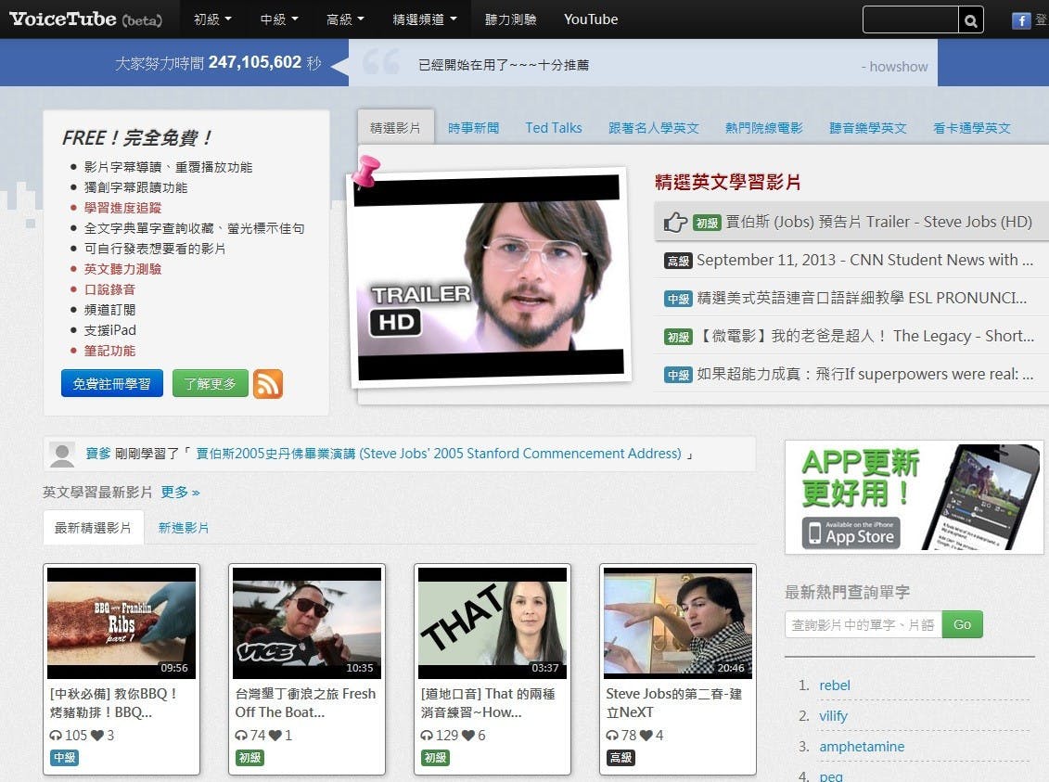
Task: Click the 高級 badge beside the CNN Student News entry
Action: (678, 261)
